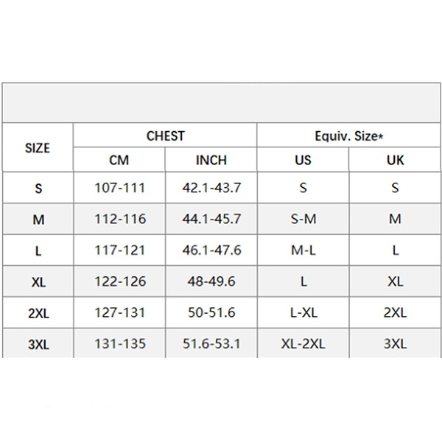Click the Equiv. Size* header

(348, 136)
